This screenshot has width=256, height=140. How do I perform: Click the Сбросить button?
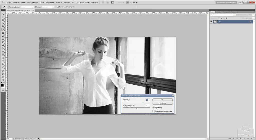[162, 103]
